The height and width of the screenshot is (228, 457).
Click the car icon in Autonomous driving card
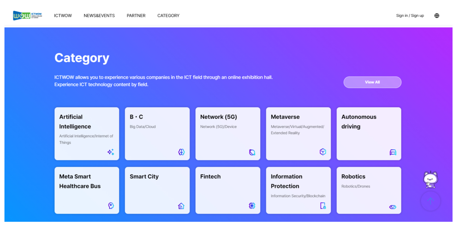pyautogui.click(x=393, y=152)
